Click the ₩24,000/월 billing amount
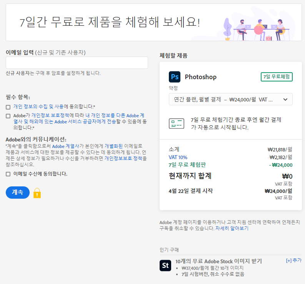 coord(278,191)
